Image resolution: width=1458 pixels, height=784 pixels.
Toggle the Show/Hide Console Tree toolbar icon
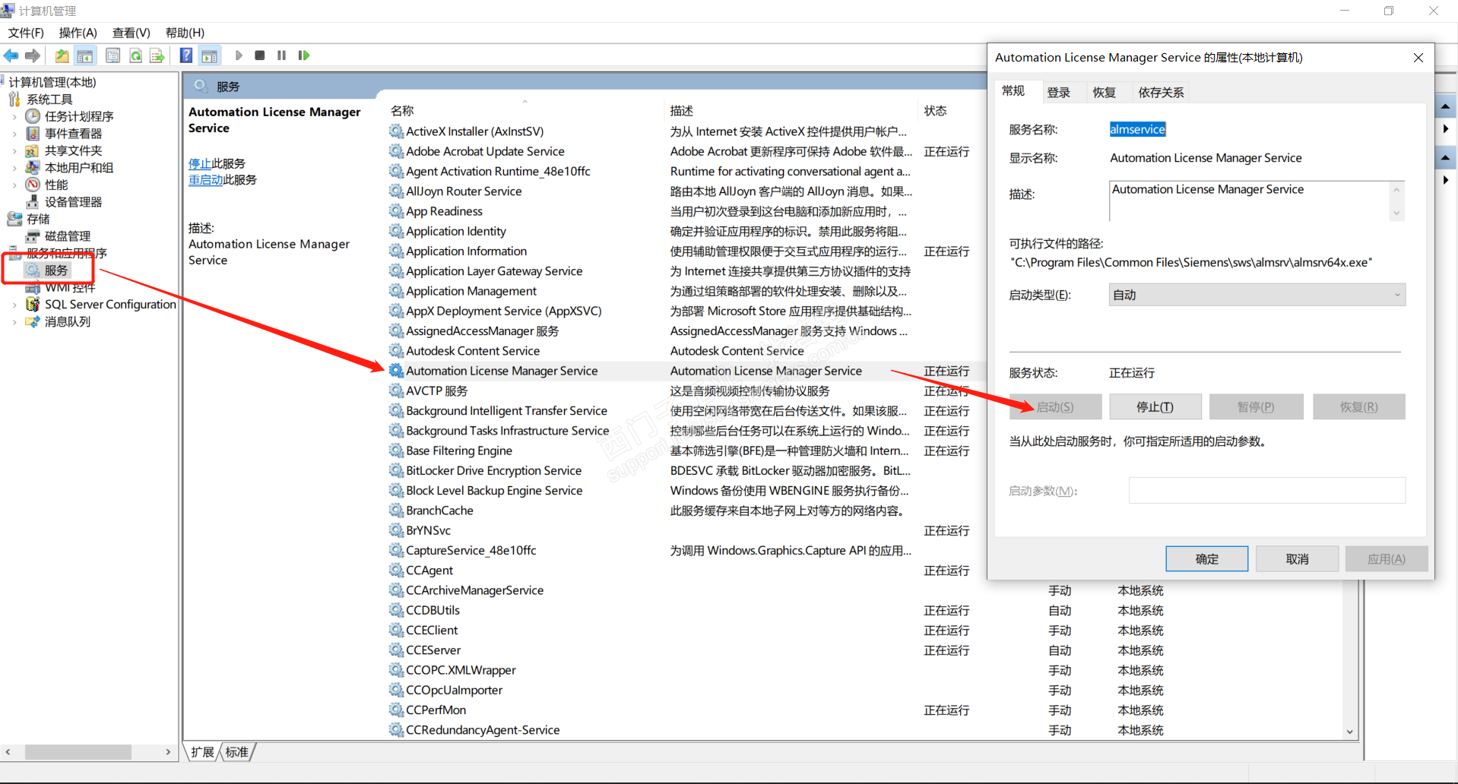point(85,55)
